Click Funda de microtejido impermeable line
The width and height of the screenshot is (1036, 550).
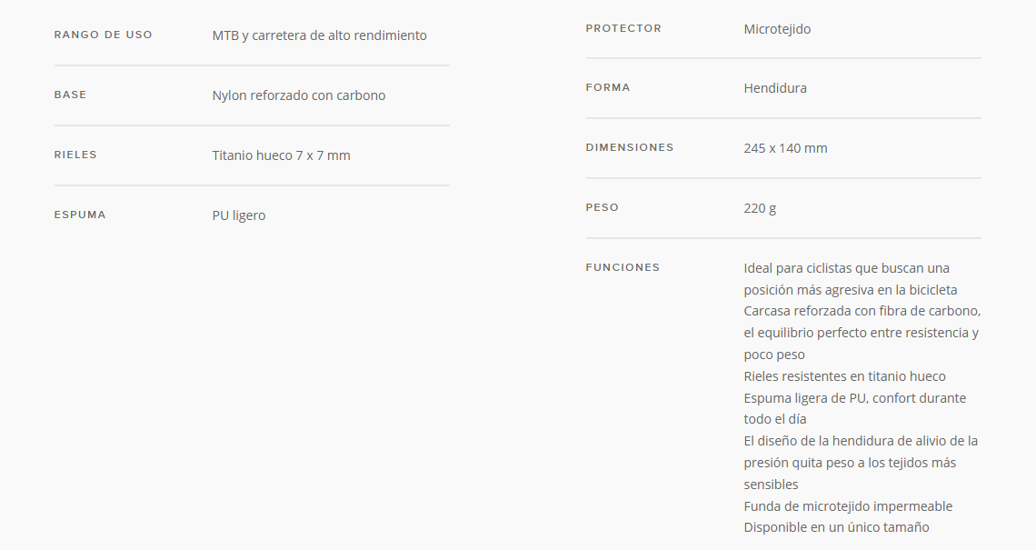tap(848, 506)
